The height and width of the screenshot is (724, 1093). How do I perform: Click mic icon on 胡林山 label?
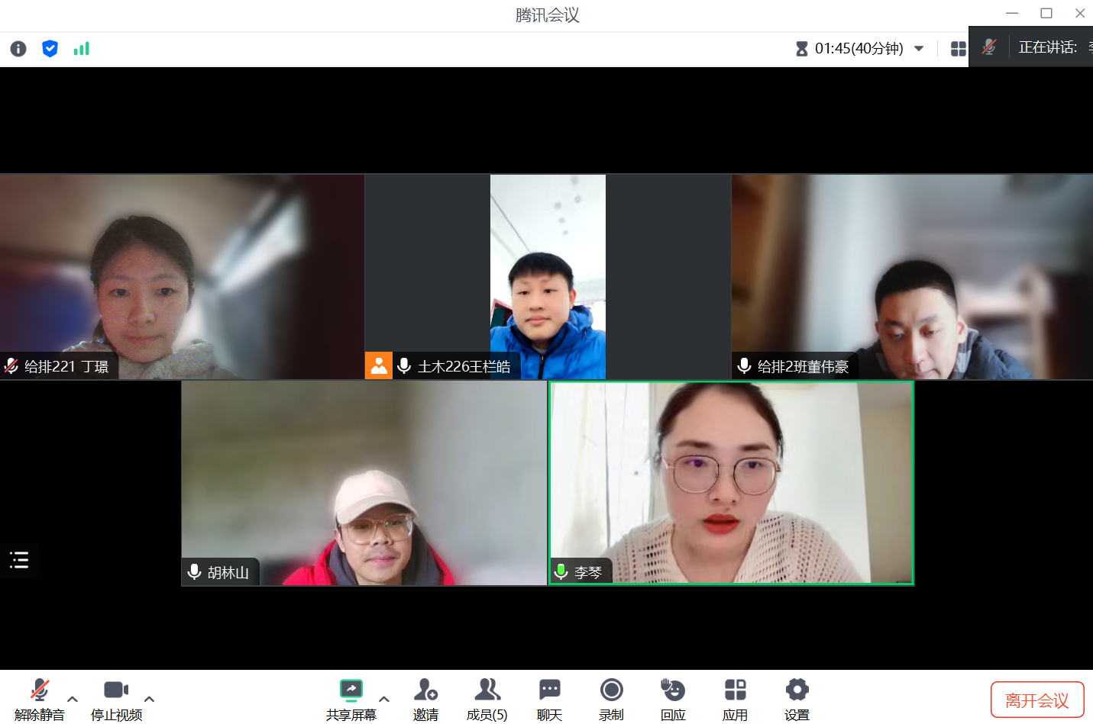pos(194,572)
